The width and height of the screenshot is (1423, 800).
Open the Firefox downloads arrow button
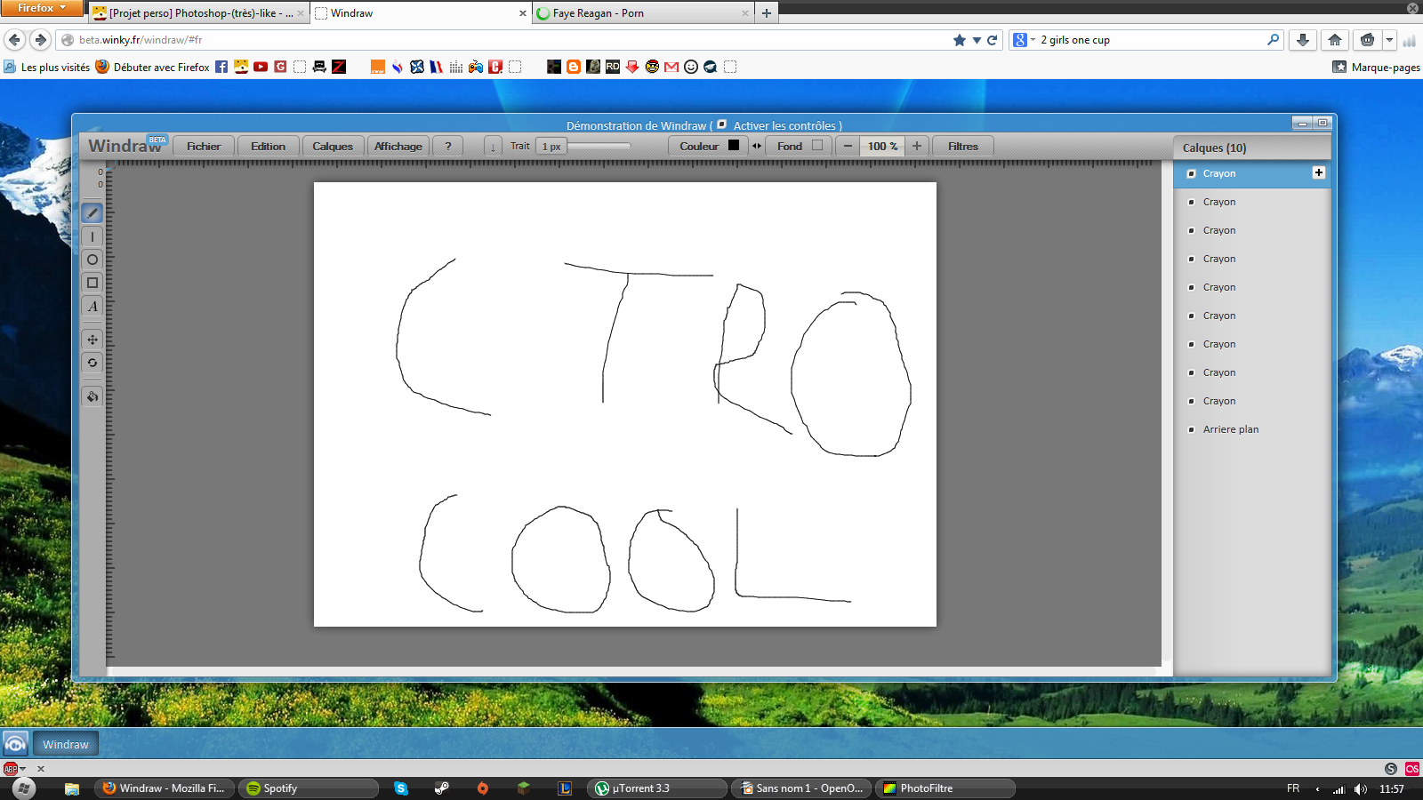pyautogui.click(x=1303, y=40)
